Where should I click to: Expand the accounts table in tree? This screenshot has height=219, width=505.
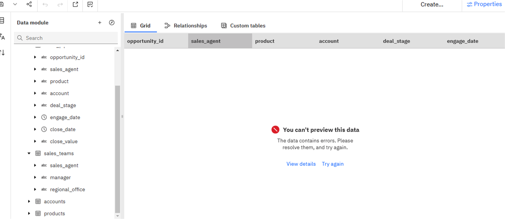coord(29,201)
